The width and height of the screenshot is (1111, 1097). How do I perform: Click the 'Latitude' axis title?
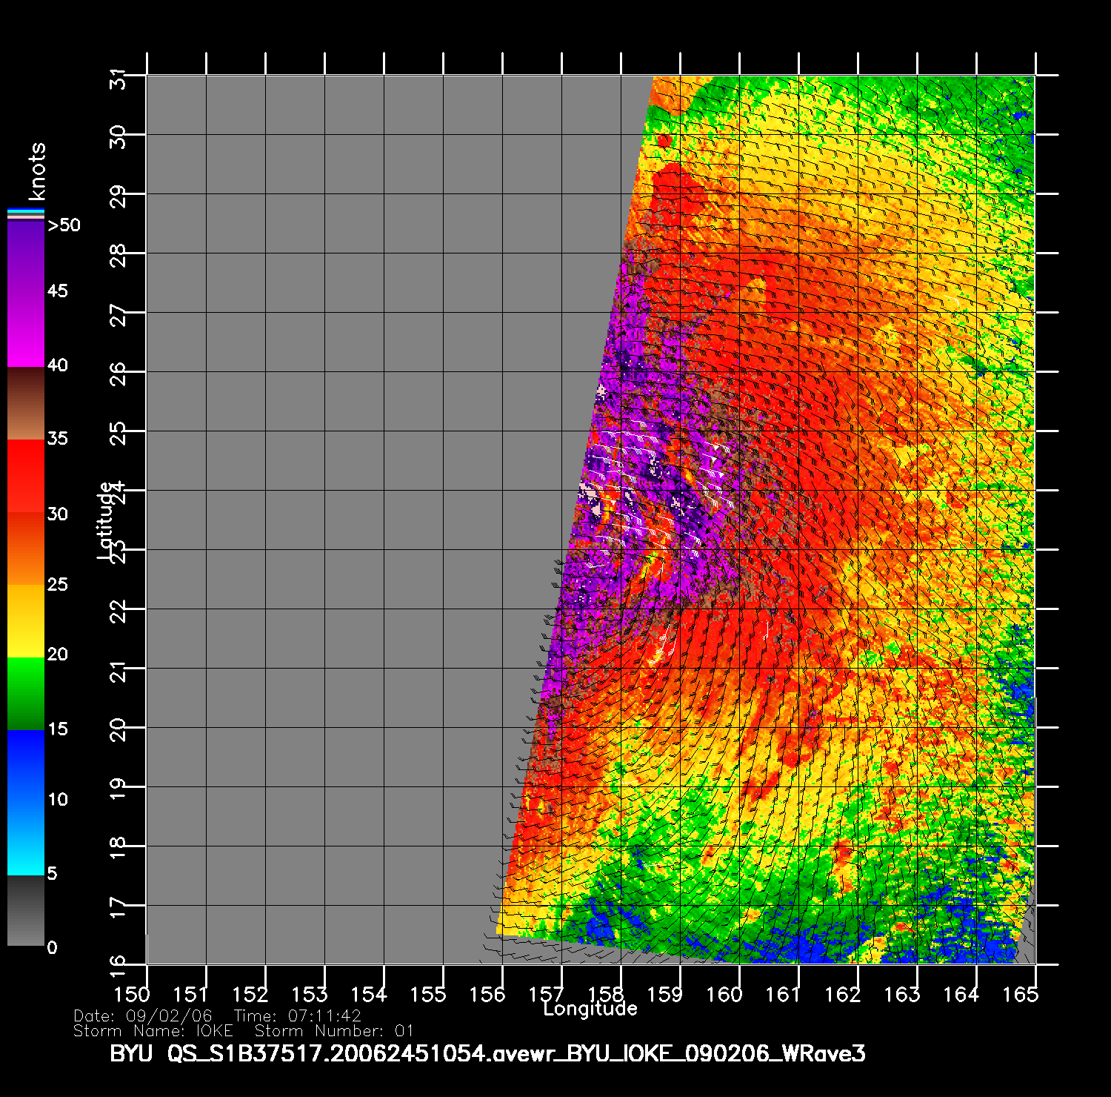pos(106,520)
